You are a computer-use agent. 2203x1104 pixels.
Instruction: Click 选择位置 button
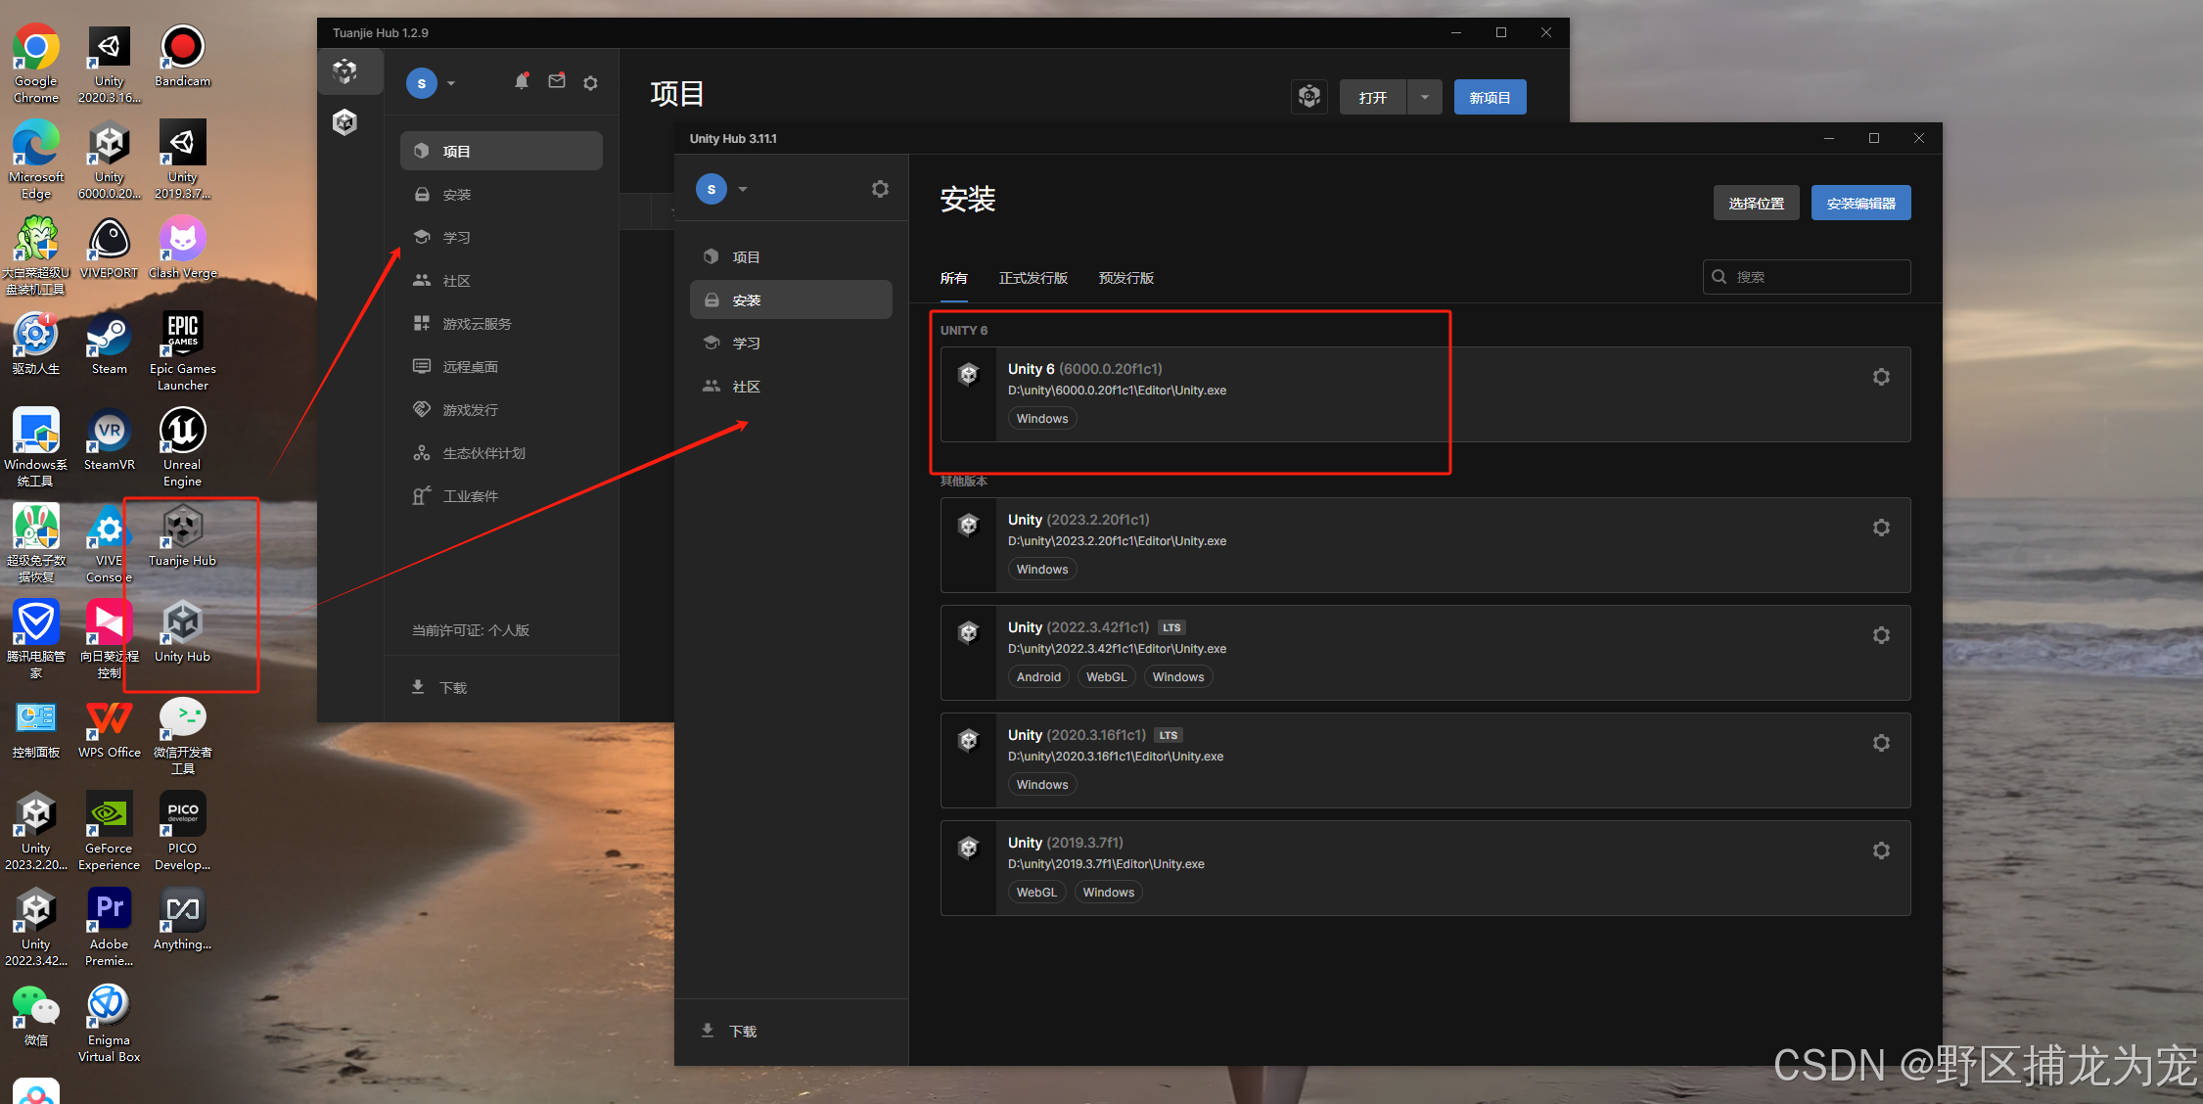1756,204
